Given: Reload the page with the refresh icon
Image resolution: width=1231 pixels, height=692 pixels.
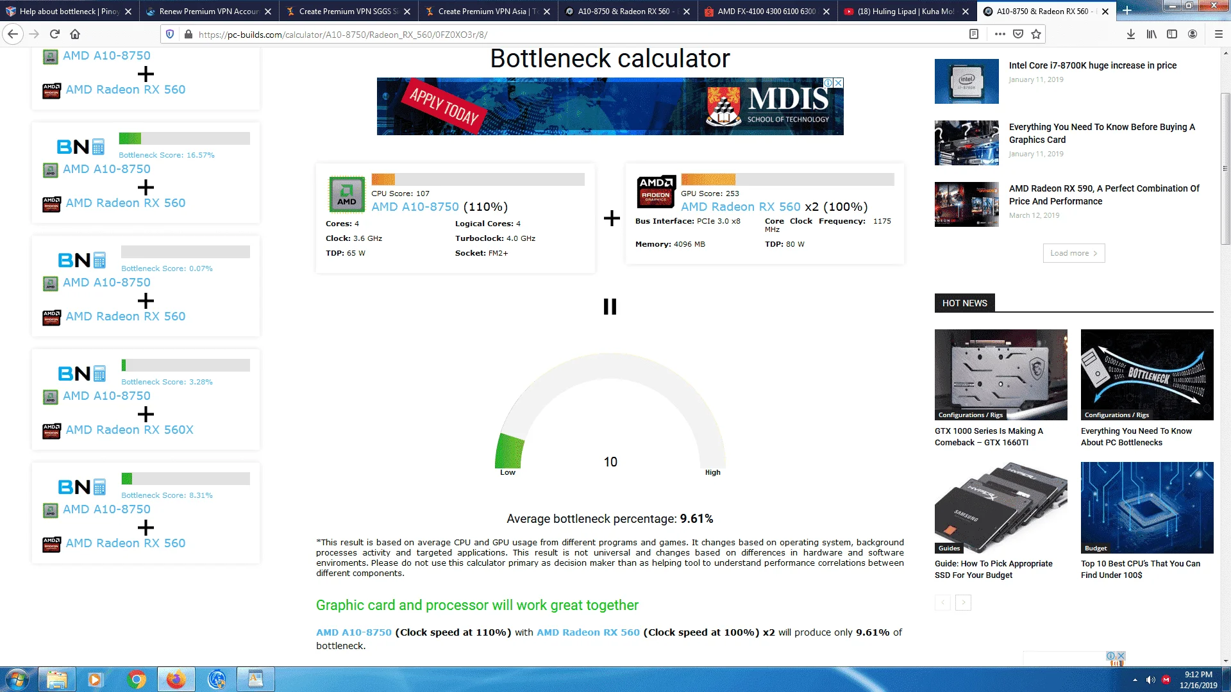Looking at the screenshot, I should click(x=54, y=34).
